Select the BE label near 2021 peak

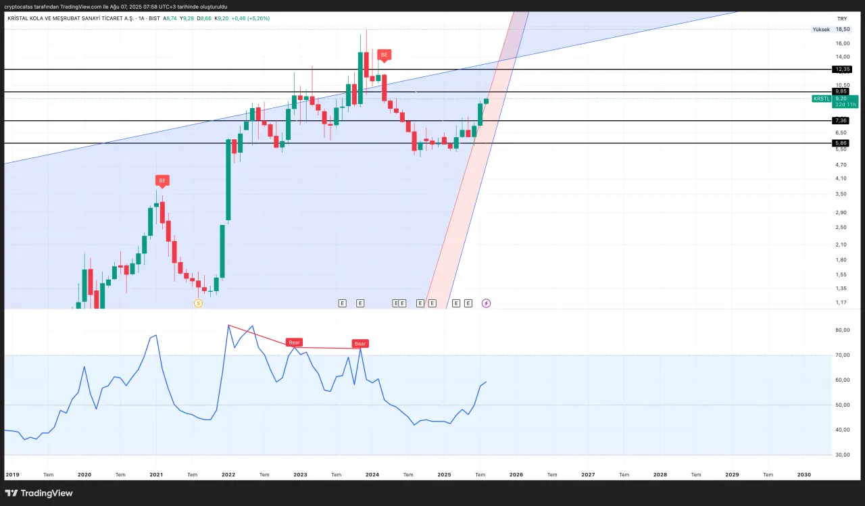click(162, 180)
